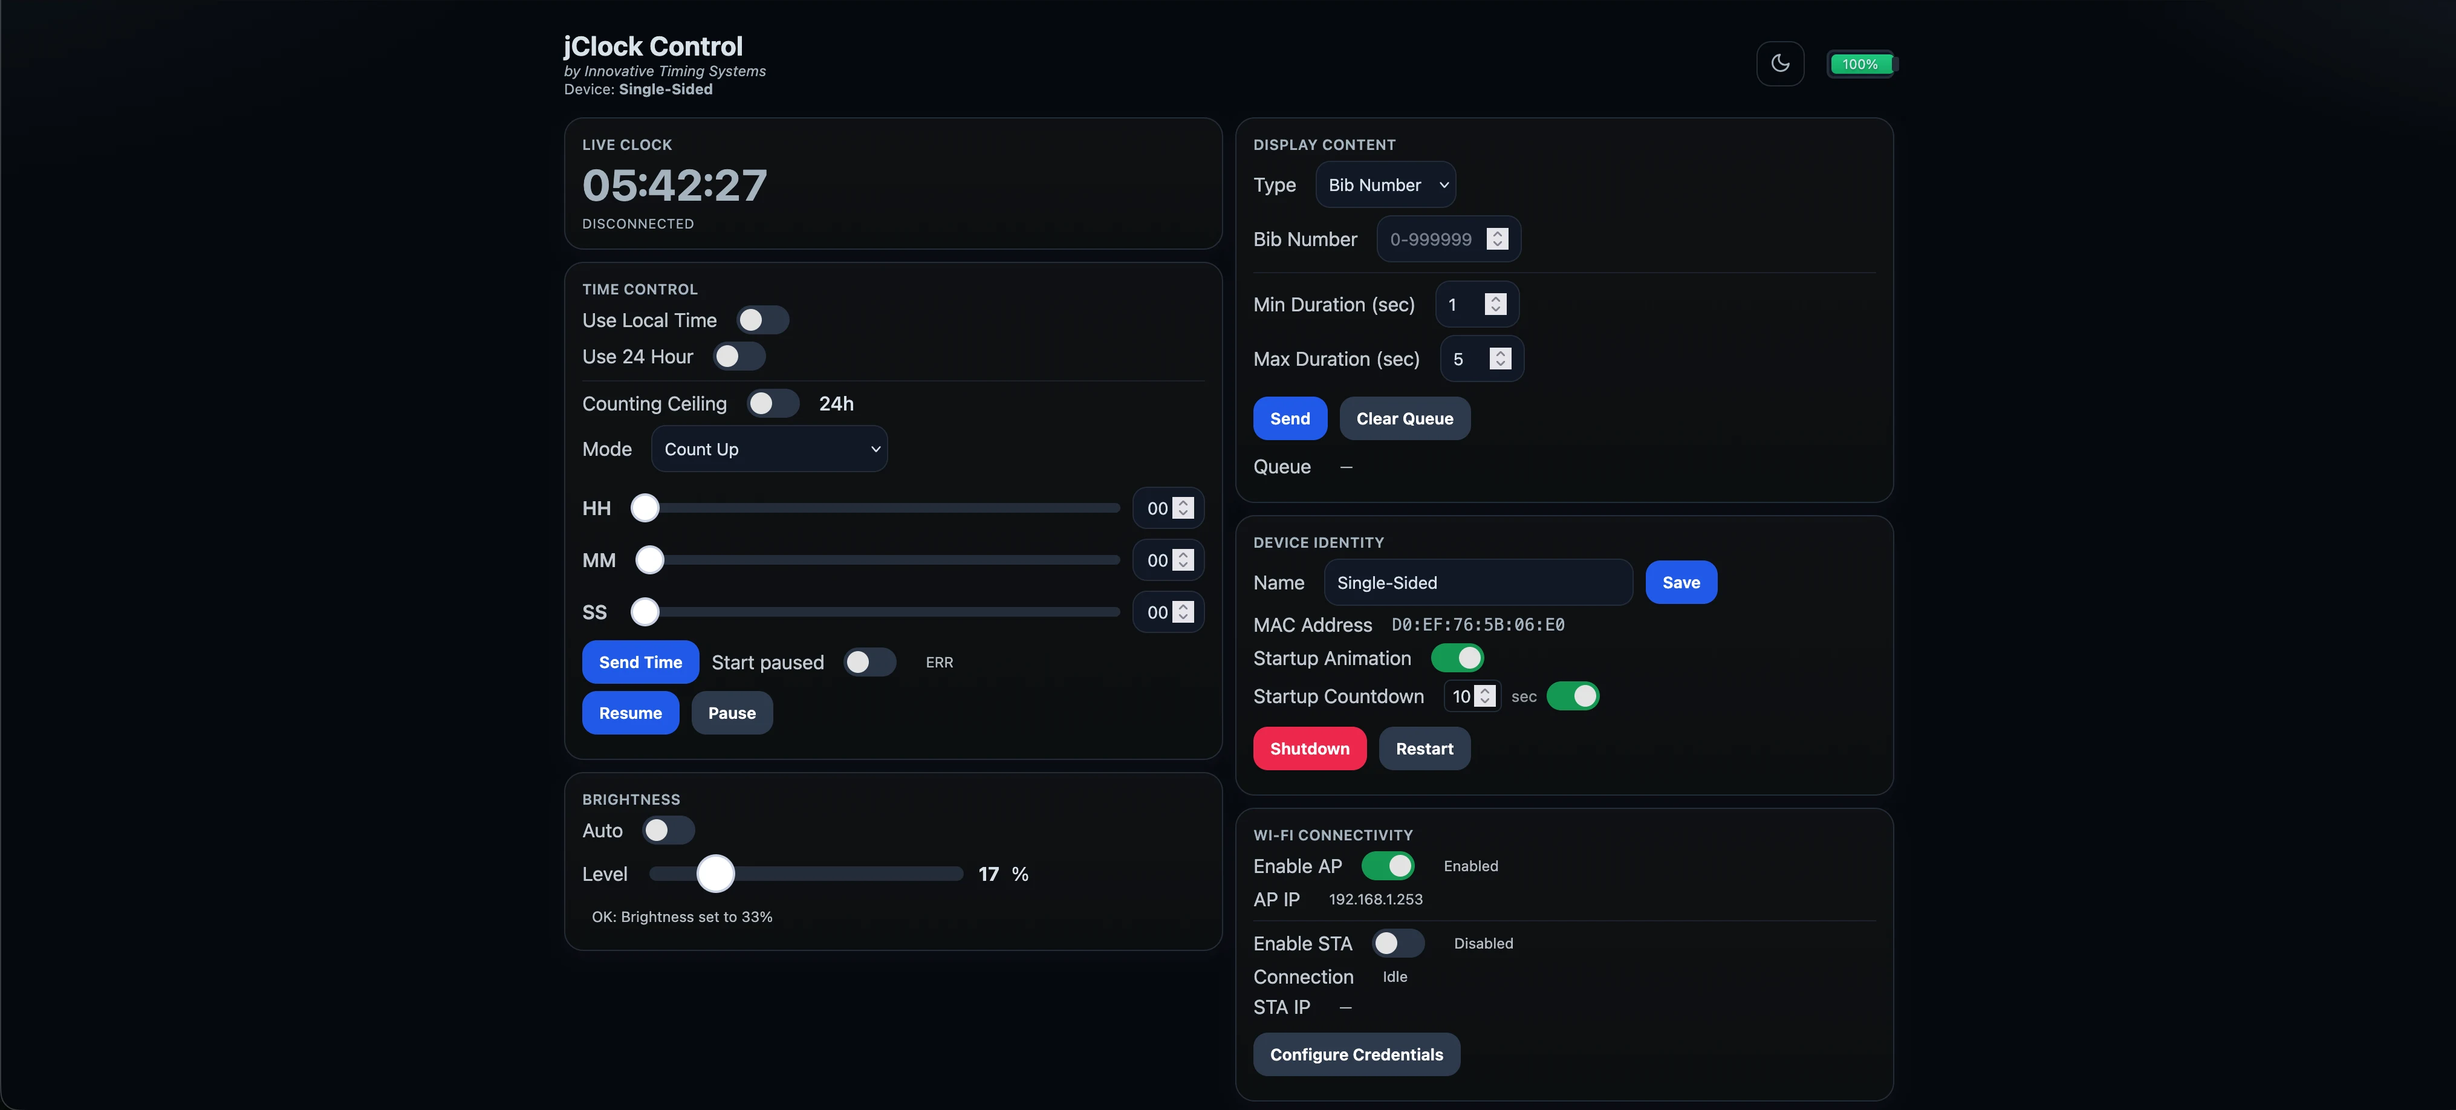The image size is (2456, 1110).
Task: Click the Min Duration stepper arrows
Action: pos(1496,304)
